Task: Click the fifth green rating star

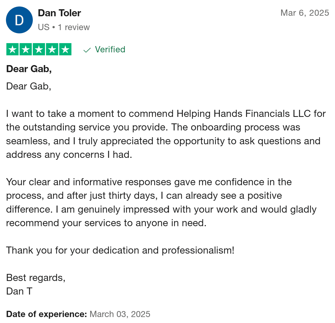Action: coord(65,49)
